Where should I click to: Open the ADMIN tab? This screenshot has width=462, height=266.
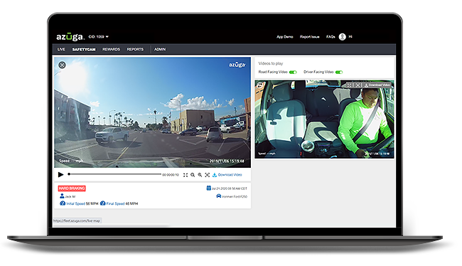(160, 49)
